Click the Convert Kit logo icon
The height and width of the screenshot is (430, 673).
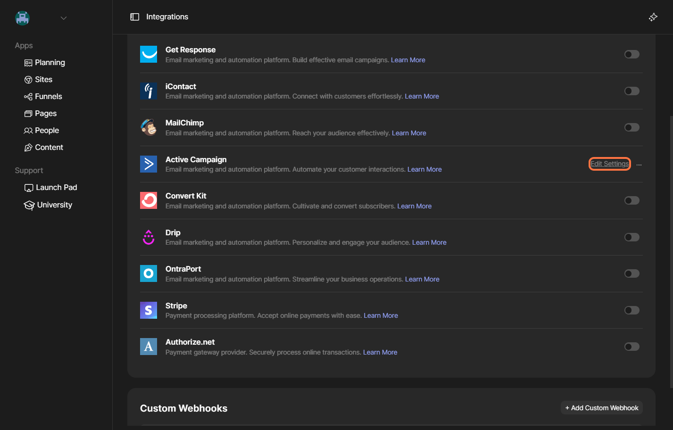(149, 200)
